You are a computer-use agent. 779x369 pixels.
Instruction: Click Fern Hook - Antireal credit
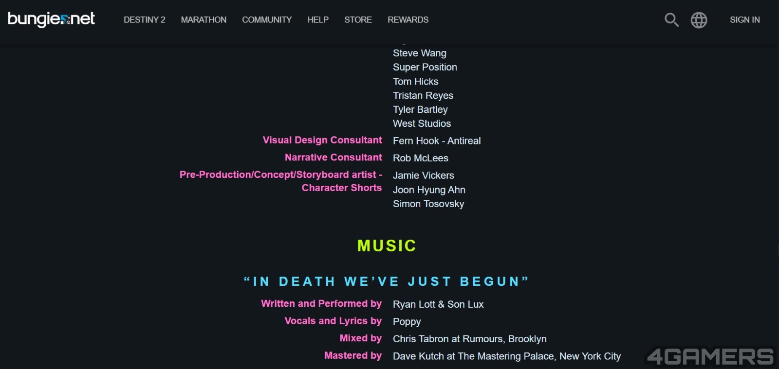pyautogui.click(x=437, y=141)
